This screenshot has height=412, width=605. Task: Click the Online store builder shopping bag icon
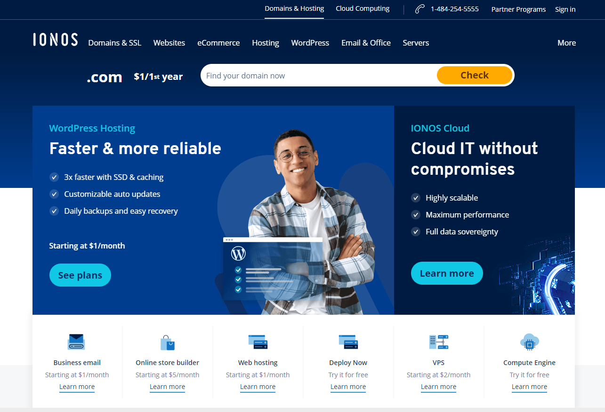click(x=167, y=342)
